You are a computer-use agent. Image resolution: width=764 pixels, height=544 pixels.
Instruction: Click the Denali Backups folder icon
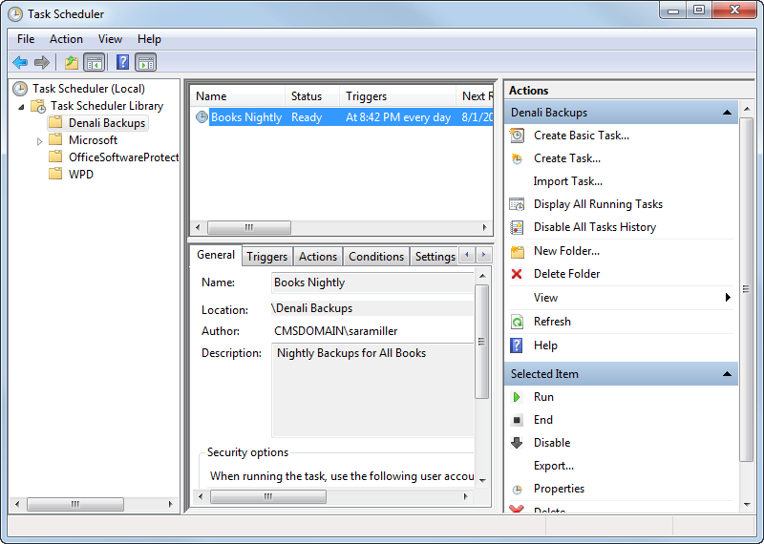pyautogui.click(x=55, y=122)
